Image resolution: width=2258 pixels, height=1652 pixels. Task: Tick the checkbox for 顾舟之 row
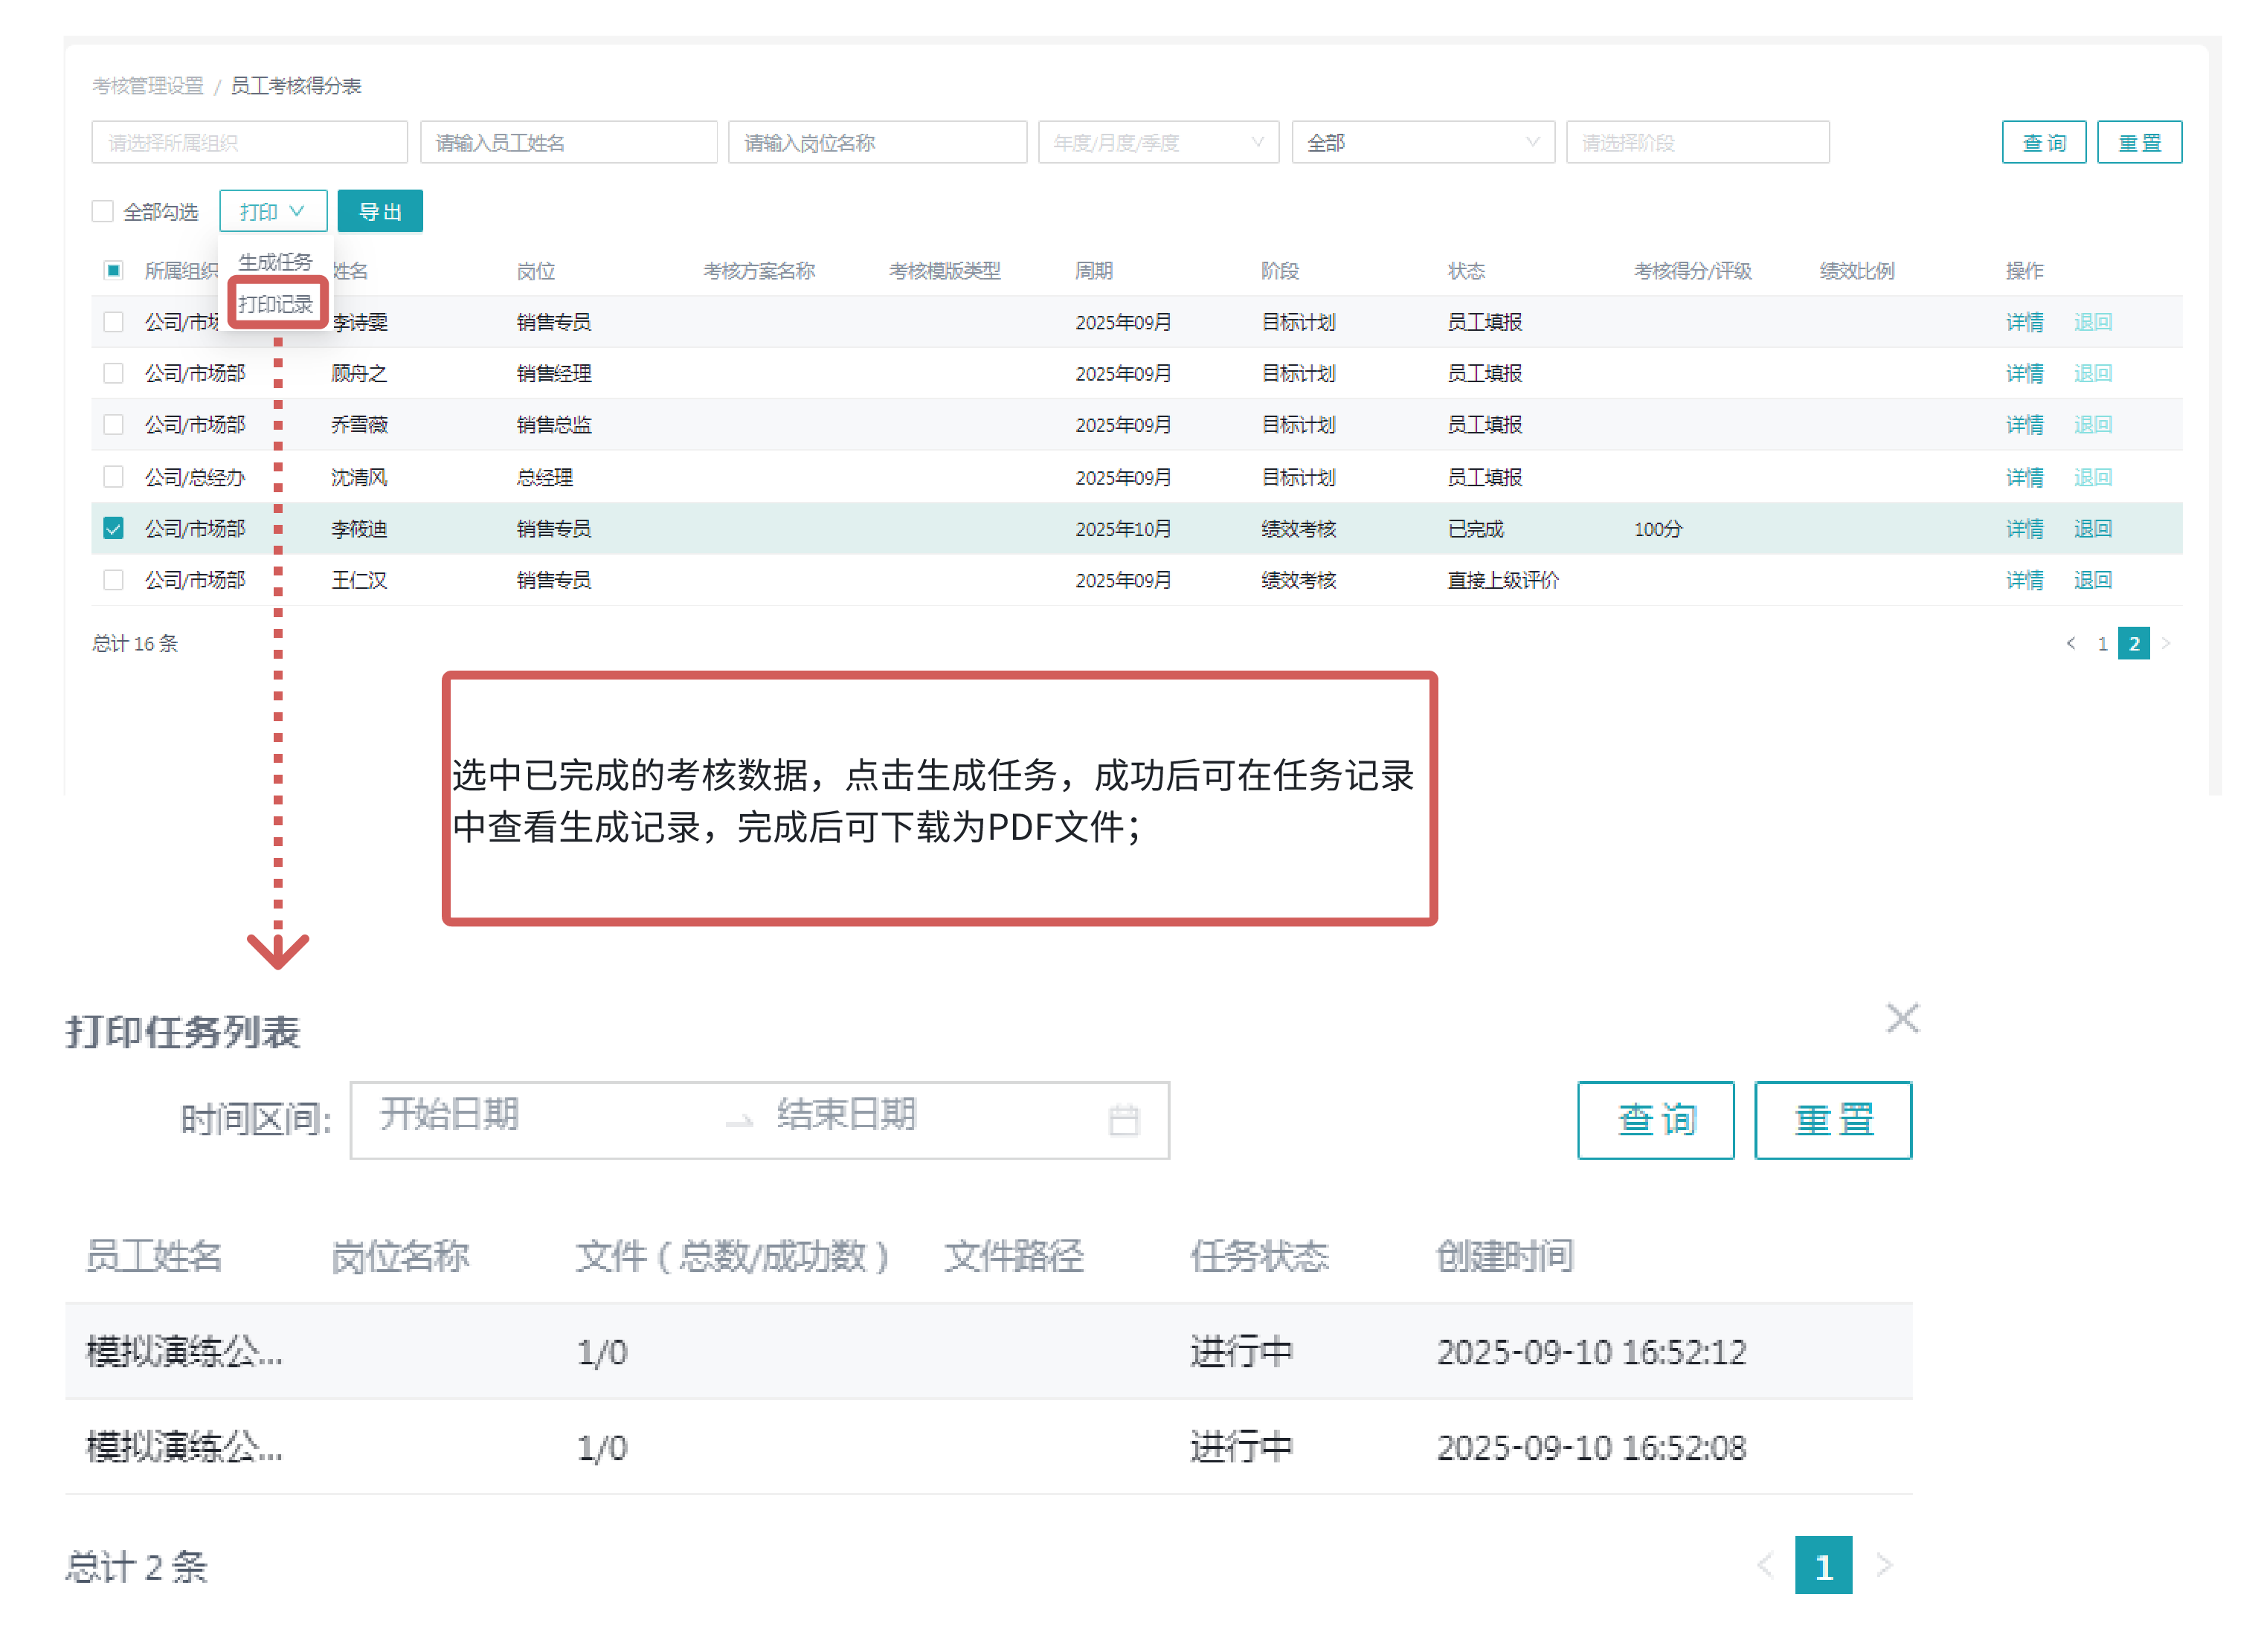click(113, 373)
